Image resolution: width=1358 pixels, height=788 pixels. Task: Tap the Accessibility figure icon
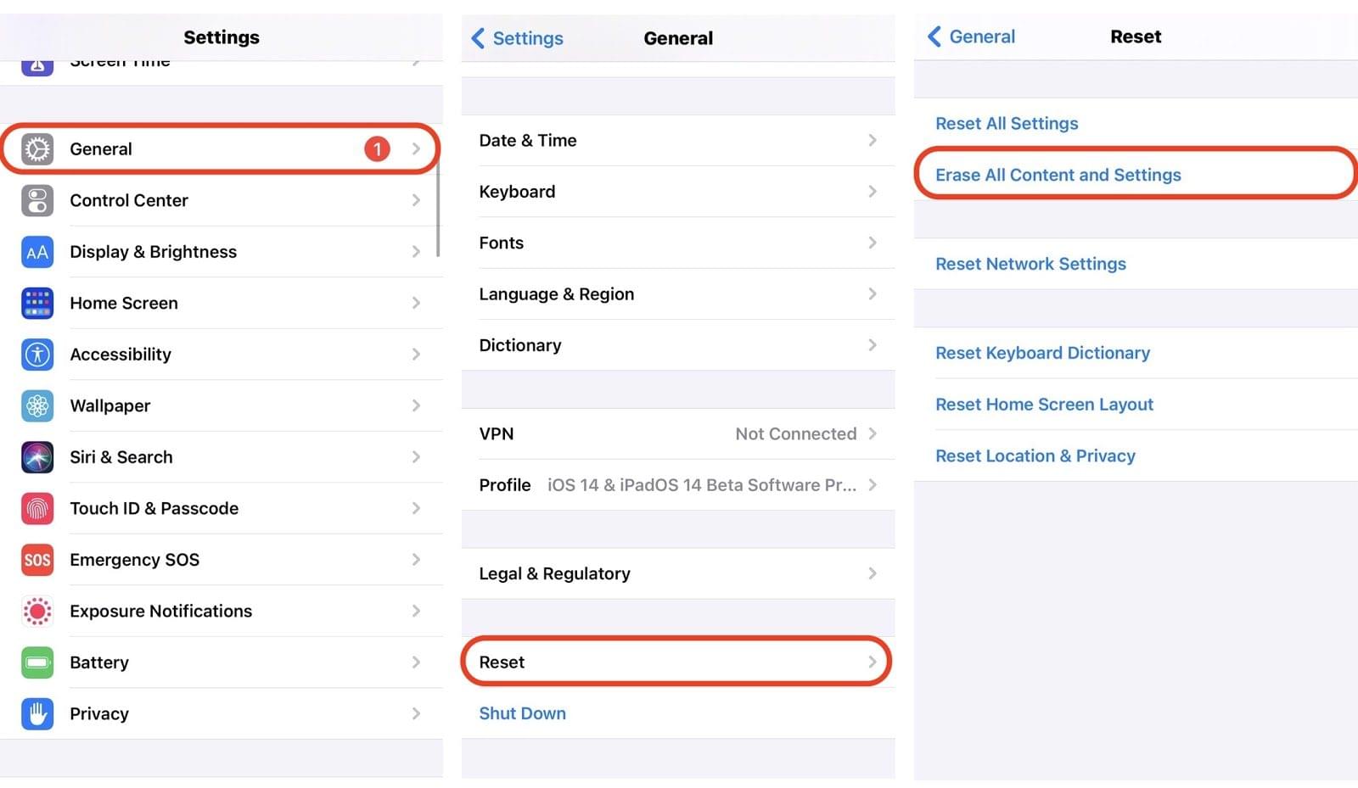(x=37, y=355)
